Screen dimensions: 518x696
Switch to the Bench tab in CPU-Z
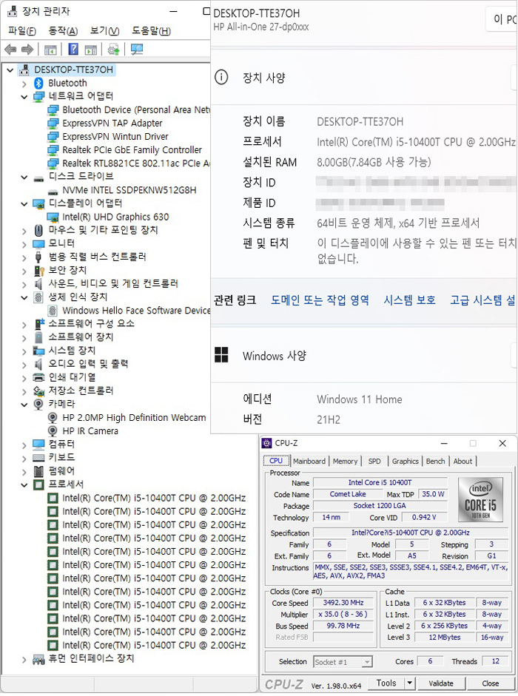[x=435, y=462]
